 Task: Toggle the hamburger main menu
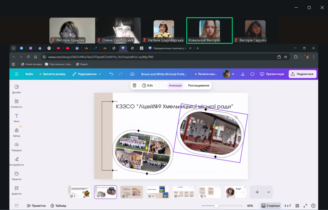pos(17,74)
